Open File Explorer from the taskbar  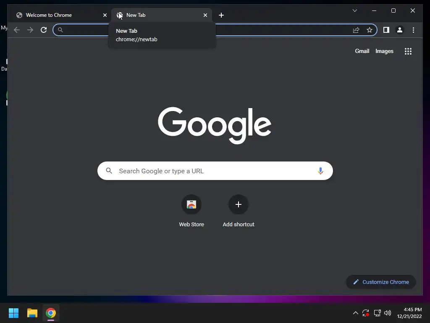point(32,313)
